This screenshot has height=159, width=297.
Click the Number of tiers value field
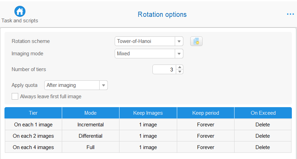(x=164, y=70)
